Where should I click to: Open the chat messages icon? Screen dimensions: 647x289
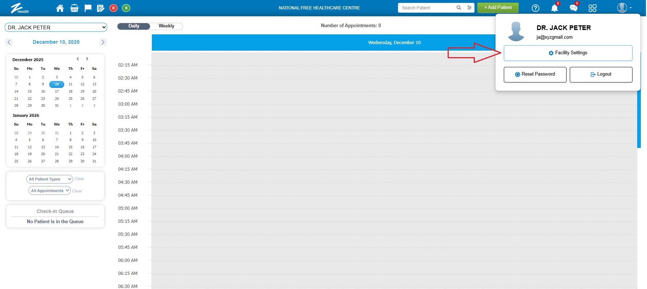point(573,8)
